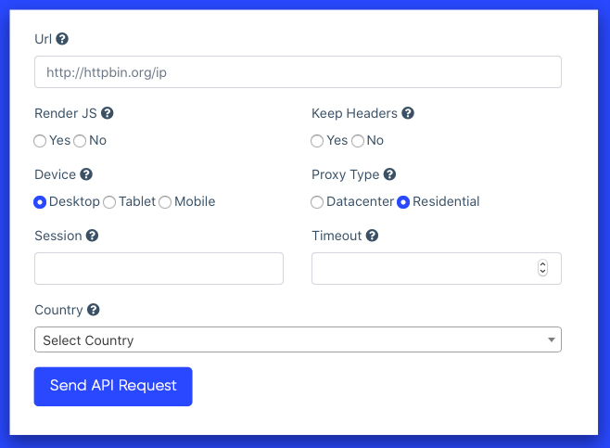Select Yes for Render JS
Screen dimensions: 610x448
tap(40, 141)
